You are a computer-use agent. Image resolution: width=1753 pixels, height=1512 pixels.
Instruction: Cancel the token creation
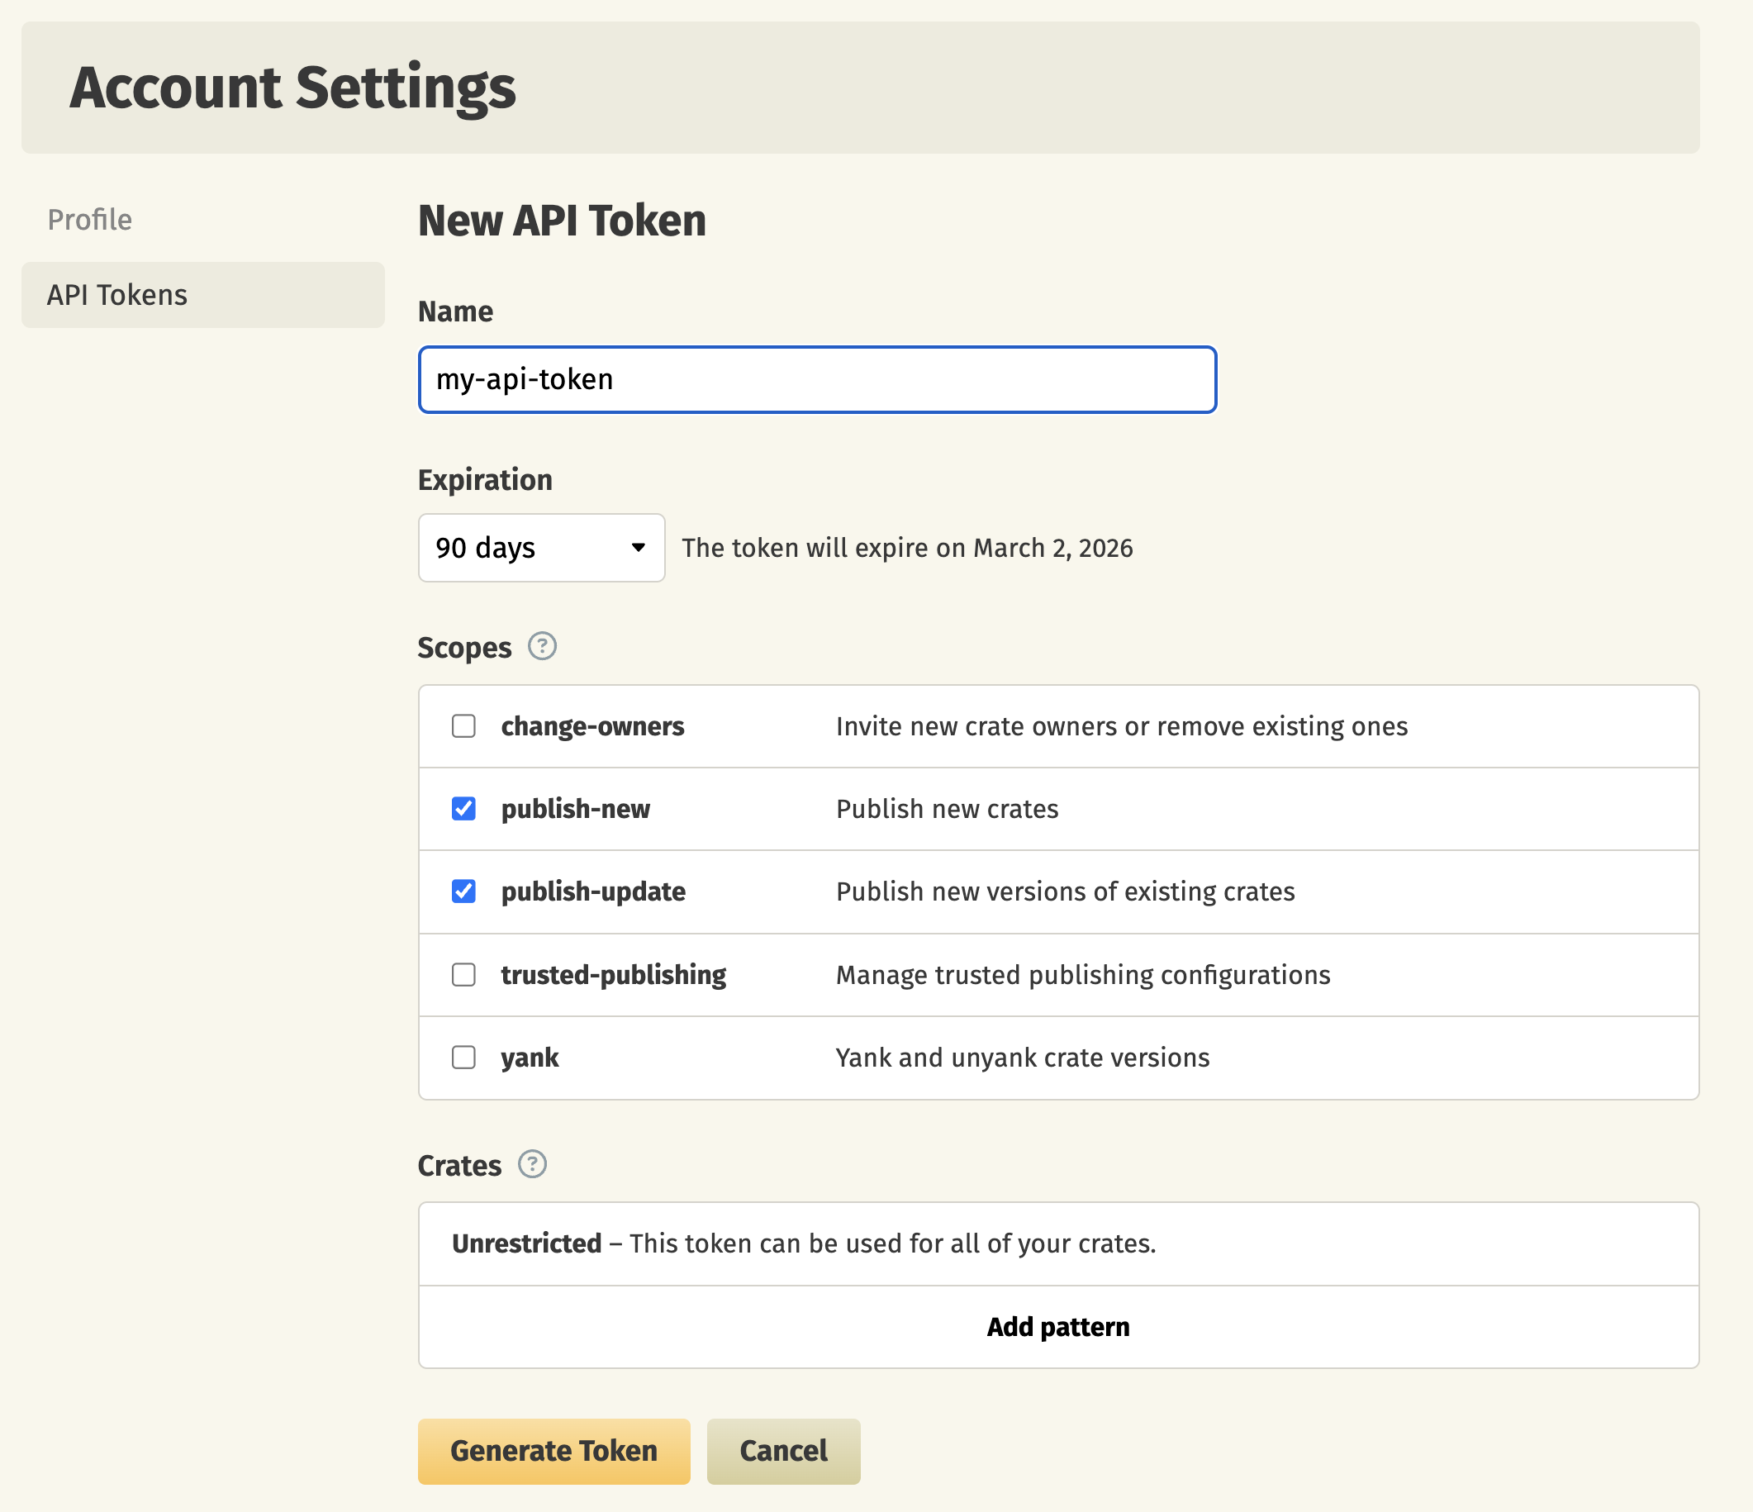(782, 1451)
